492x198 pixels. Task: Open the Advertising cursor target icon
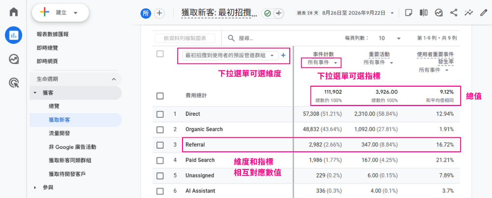pos(13,83)
